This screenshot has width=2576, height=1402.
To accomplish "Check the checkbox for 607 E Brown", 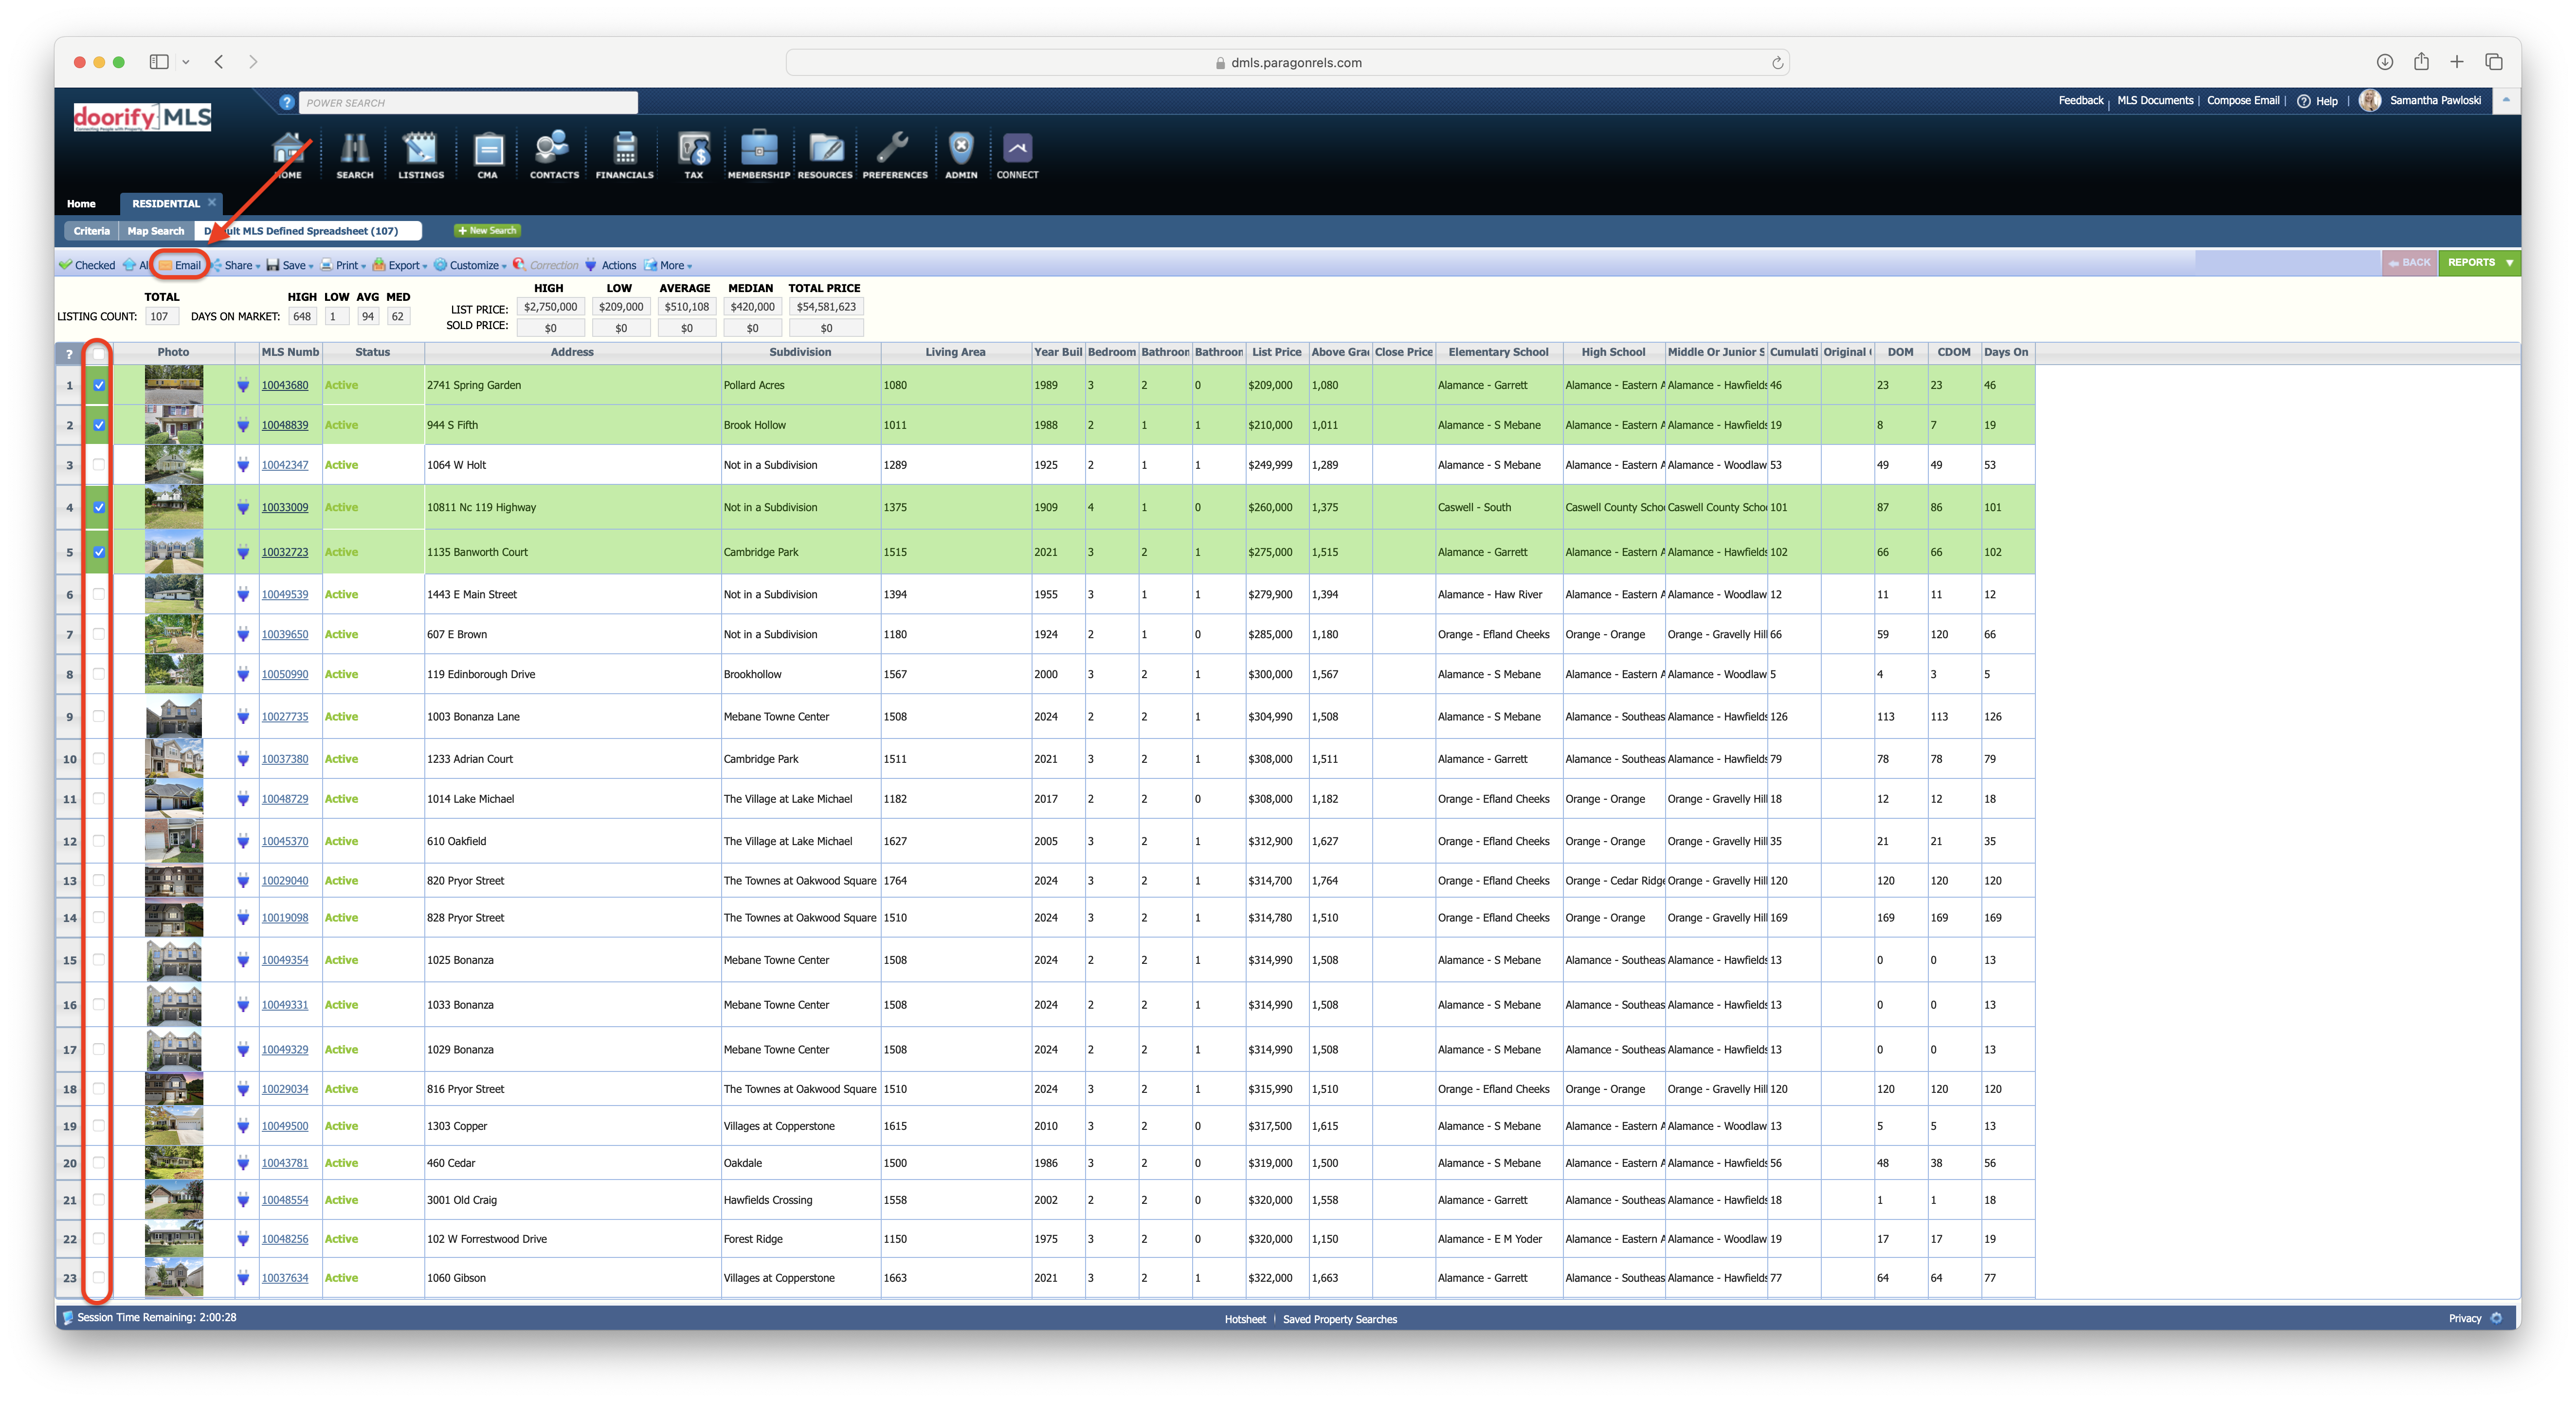I will pyautogui.click(x=98, y=633).
